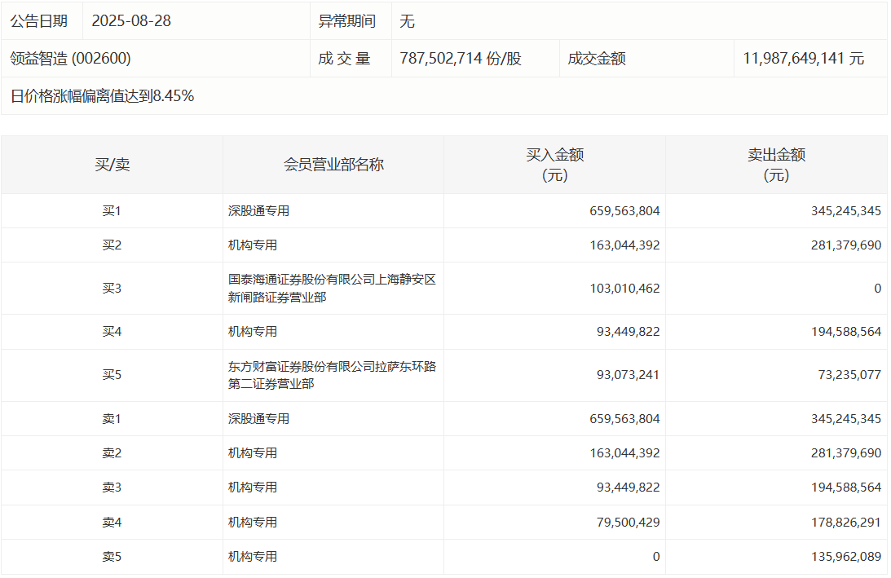
Task: Select the buy amount 103,010,462
Action: 624,289
